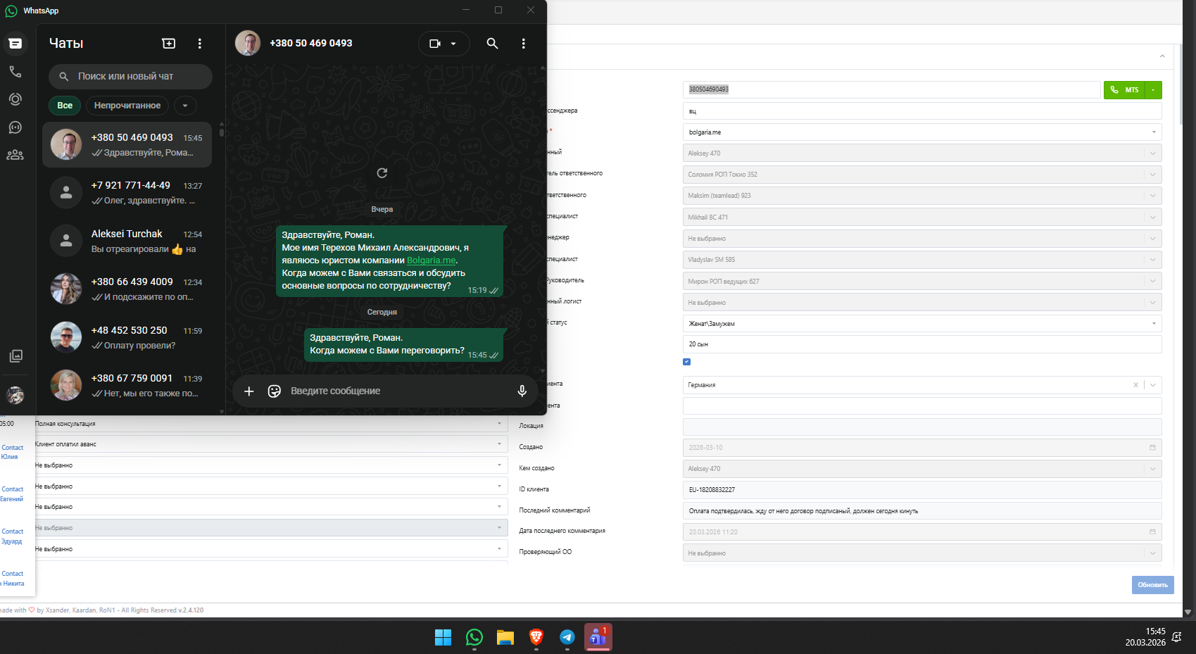The width and height of the screenshot is (1196, 654).
Task: Open the dropdown arrow beside the MTS button
Action: (x=1153, y=90)
